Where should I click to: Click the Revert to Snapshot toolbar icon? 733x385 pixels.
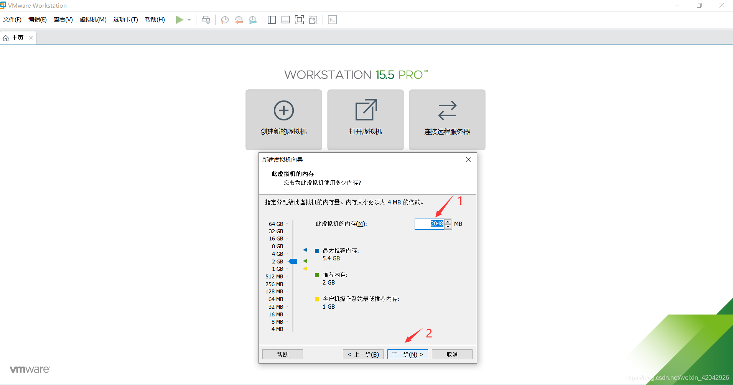pyautogui.click(x=239, y=20)
